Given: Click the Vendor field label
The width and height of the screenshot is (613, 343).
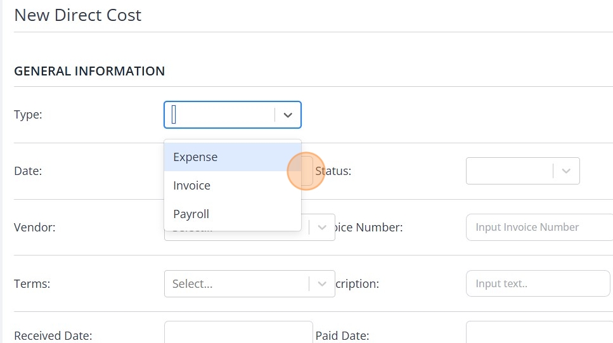Looking at the screenshot, I should click(35, 228).
